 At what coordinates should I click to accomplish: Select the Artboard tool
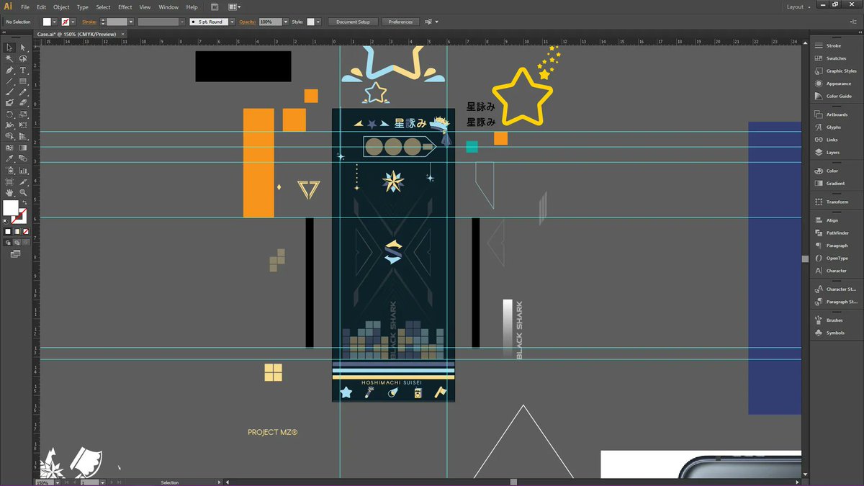(x=9, y=181)
